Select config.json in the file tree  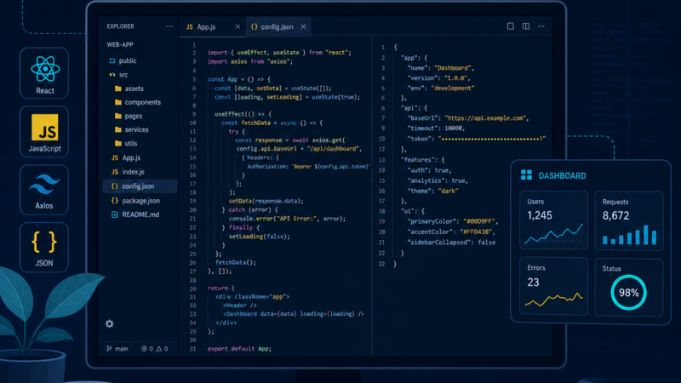click(x=140, y=186)
